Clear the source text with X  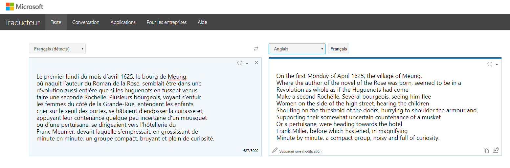coord(256,63)
